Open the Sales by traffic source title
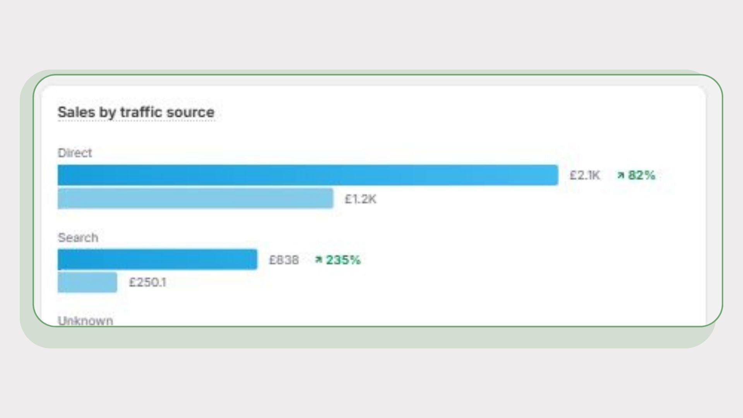The height and width of the screenshot is (418, 743). (136, 112)
